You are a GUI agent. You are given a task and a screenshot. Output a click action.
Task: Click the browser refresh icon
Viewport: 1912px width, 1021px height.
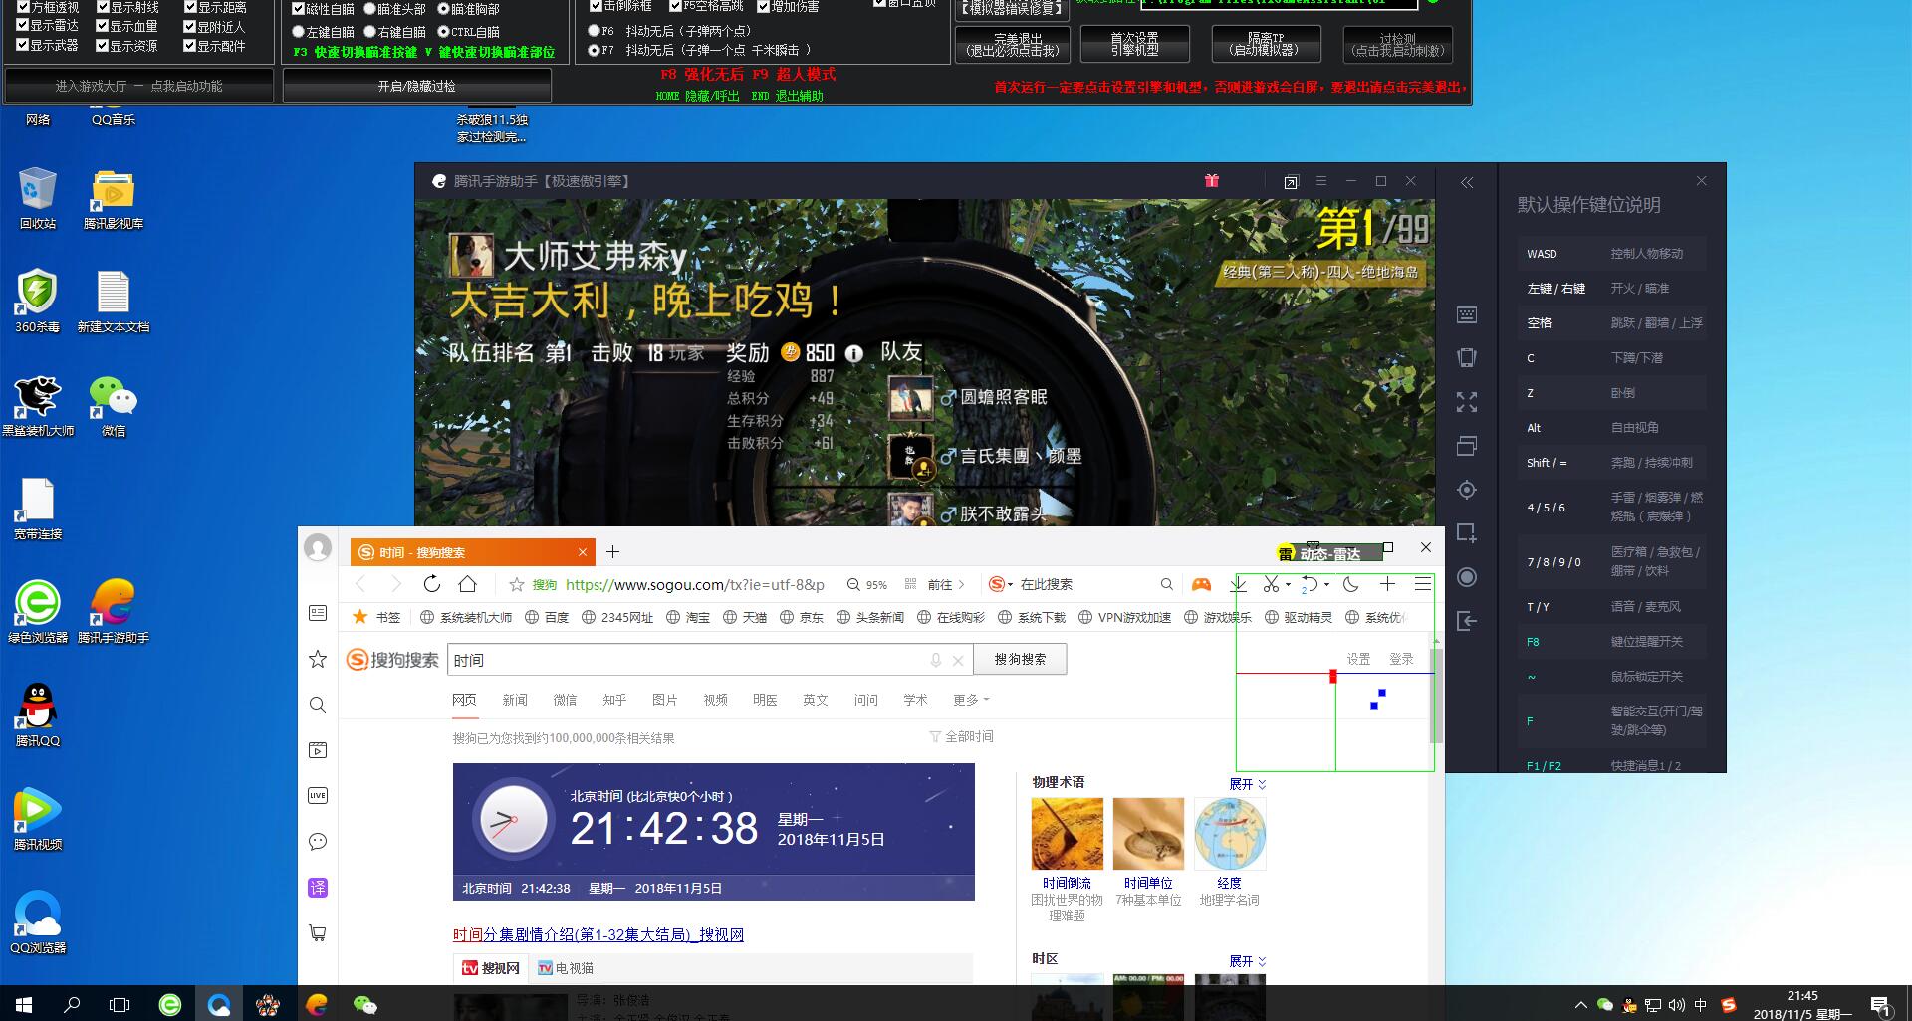tap(431, 584)
